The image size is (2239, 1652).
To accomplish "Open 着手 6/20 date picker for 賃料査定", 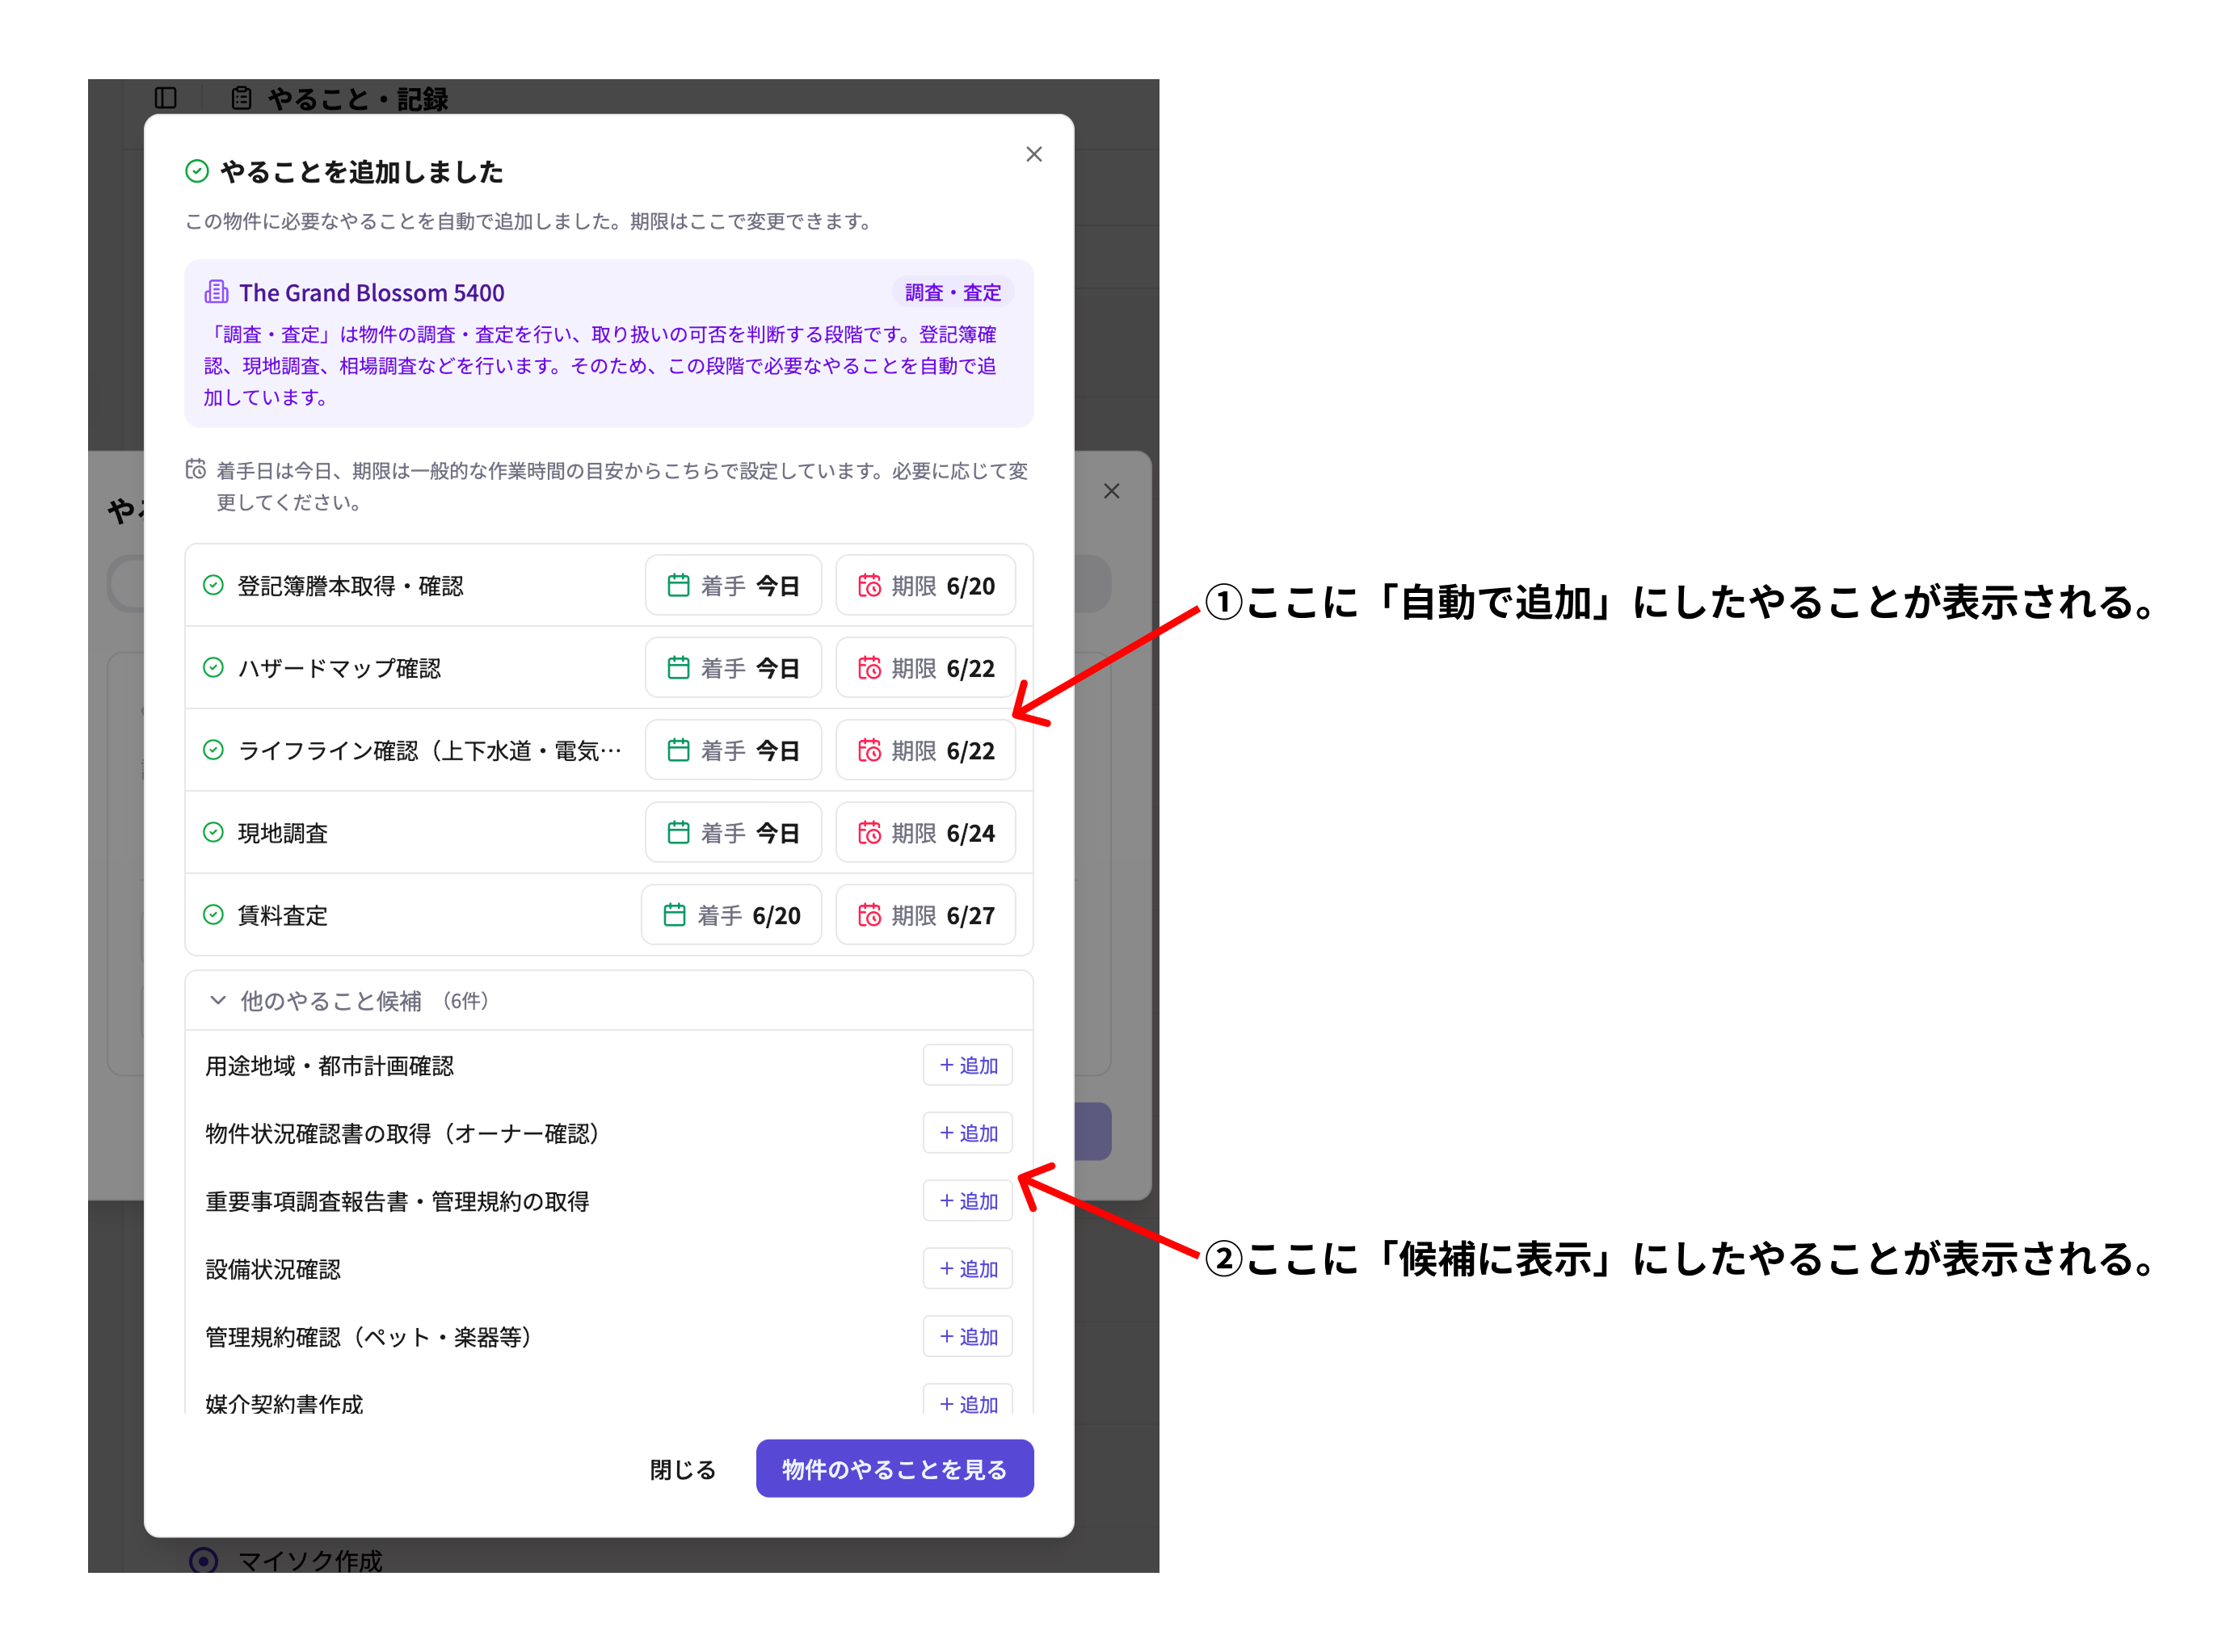I will pos(731,914).
